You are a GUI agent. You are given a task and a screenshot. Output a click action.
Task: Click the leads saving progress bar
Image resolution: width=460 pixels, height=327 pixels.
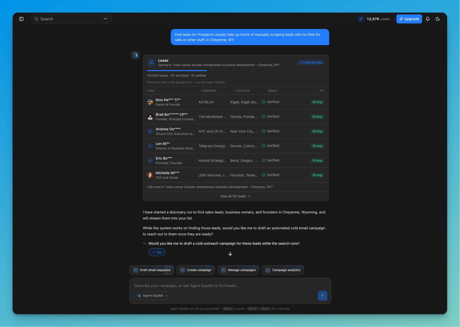click(177, 71)
